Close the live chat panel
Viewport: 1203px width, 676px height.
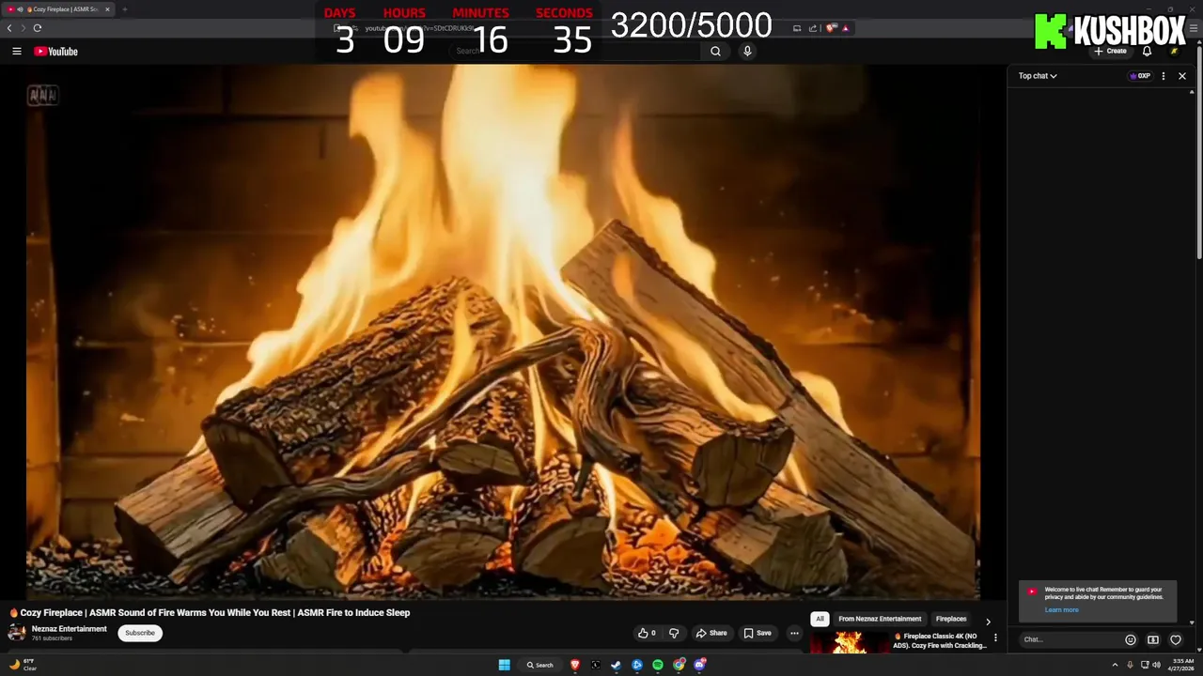point(1182,76)
